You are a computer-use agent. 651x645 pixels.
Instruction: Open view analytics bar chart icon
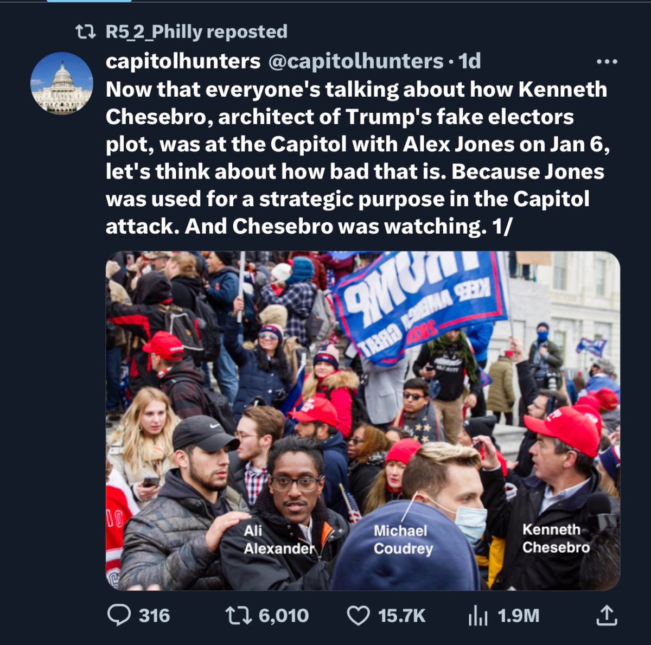[477, 616]
